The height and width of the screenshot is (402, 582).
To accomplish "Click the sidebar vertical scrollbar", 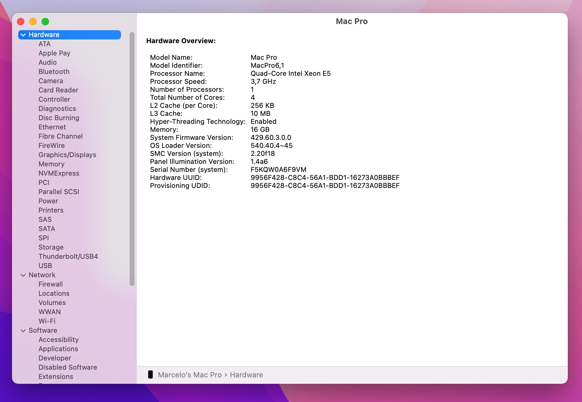I will click(x=132, y=159).
